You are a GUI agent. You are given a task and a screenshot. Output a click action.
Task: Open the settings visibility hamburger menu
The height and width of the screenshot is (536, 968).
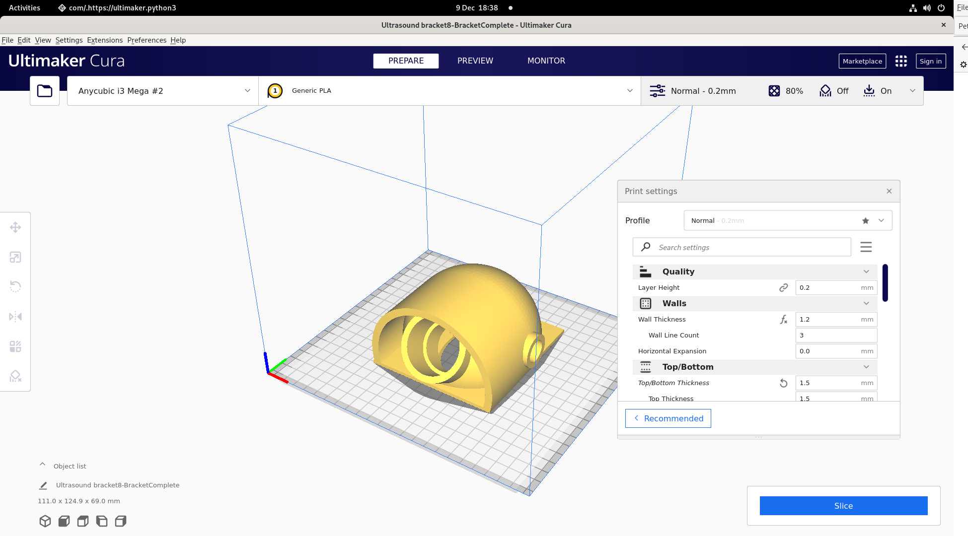[x=866, y=247]
